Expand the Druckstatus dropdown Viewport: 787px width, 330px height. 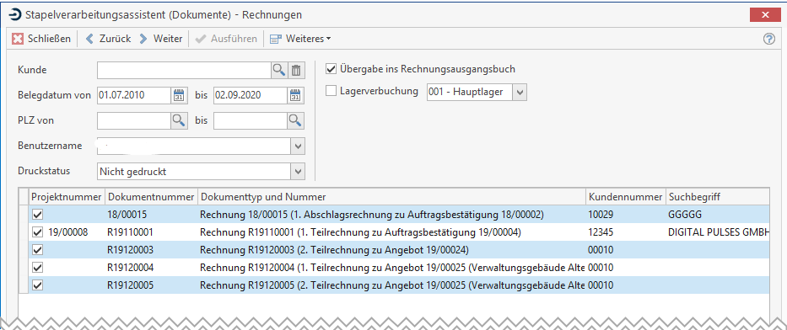point(298,172)
